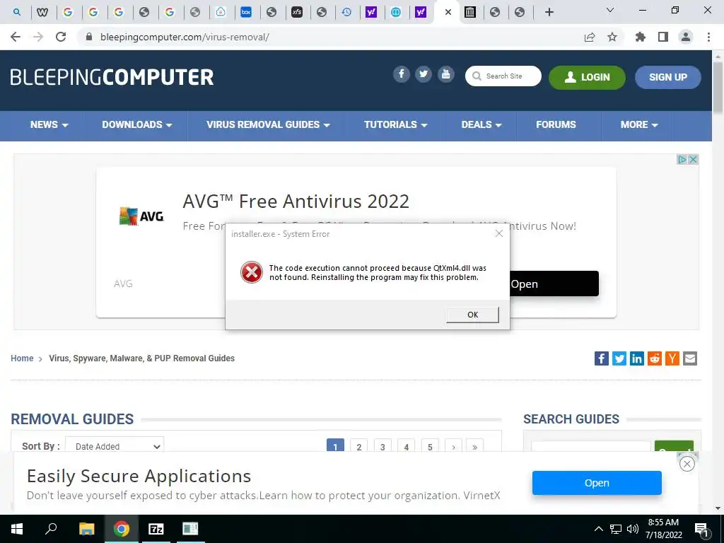The image size is (724, 543).
Task: Open the Chrome extensions puzzle icon
Action: click(640, 37)
